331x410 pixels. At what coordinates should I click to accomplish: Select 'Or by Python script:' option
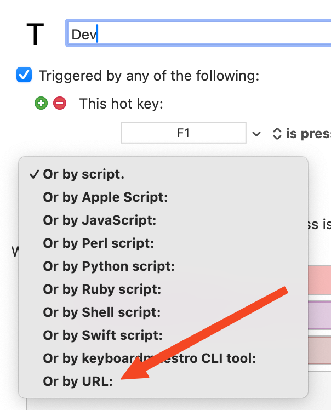(163, 266)
